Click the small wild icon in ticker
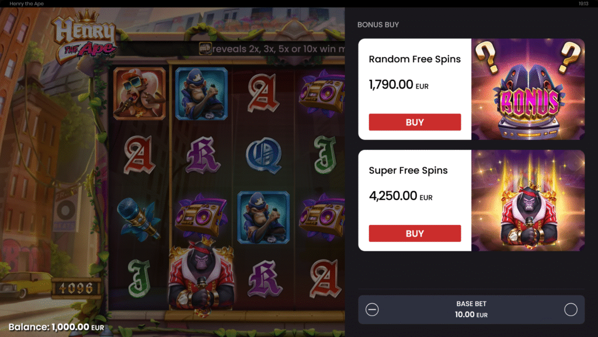 [x=205, y=48]
